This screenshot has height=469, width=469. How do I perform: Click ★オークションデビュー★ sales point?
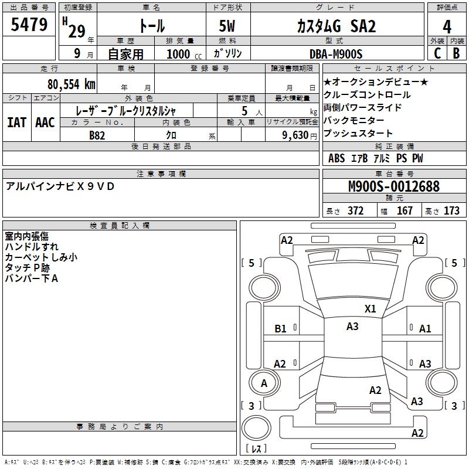pos(376,81)
